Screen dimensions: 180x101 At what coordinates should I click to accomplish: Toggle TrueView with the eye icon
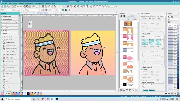(68, 6)
